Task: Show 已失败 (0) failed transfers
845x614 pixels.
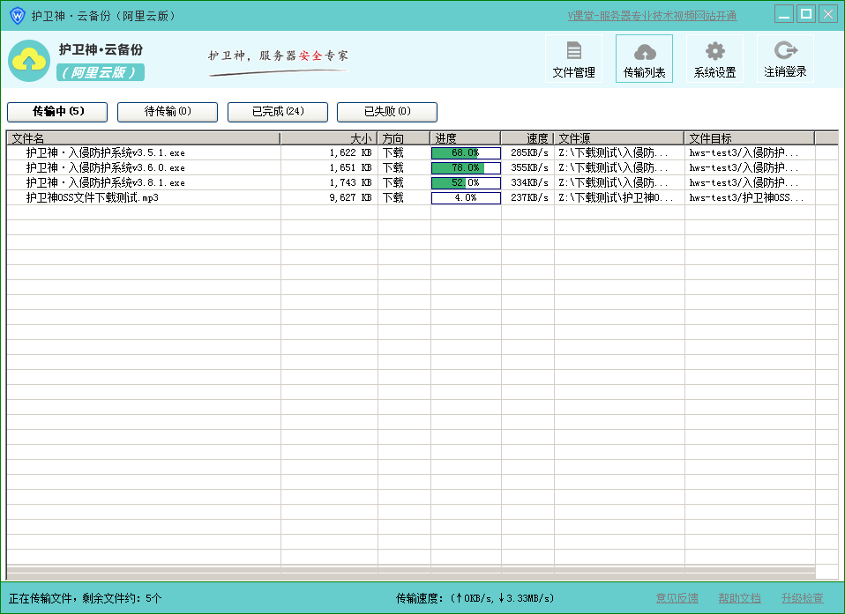Action: 387,112
